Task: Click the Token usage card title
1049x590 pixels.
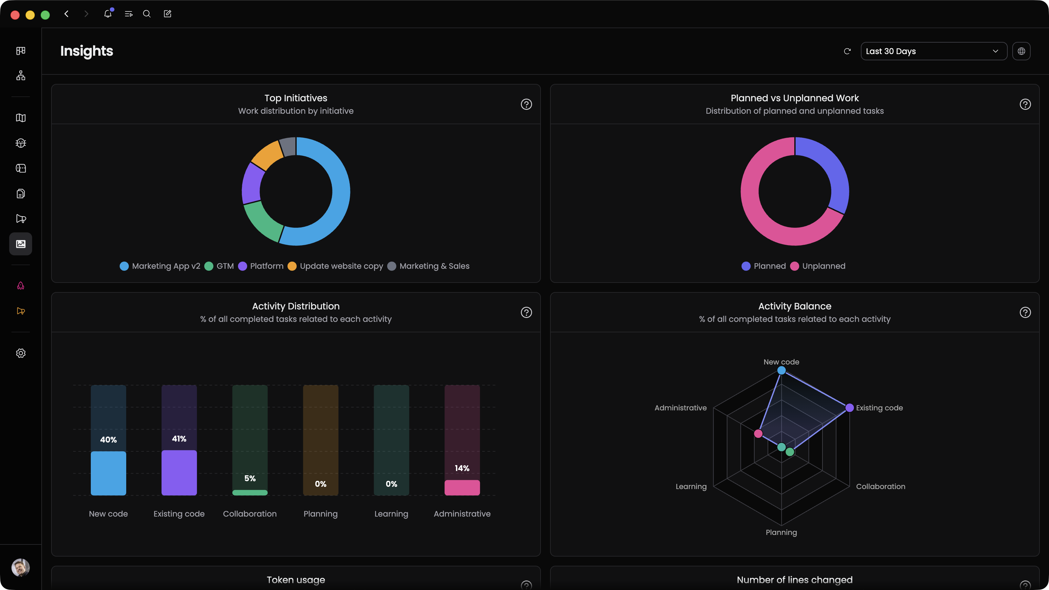Action: [296, 580]
